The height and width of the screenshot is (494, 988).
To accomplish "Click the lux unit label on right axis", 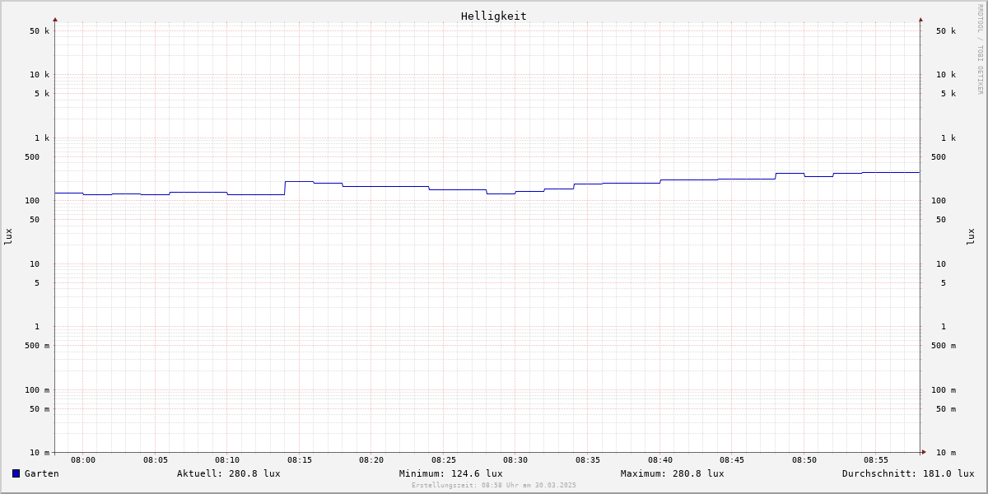I will (971, 237).
